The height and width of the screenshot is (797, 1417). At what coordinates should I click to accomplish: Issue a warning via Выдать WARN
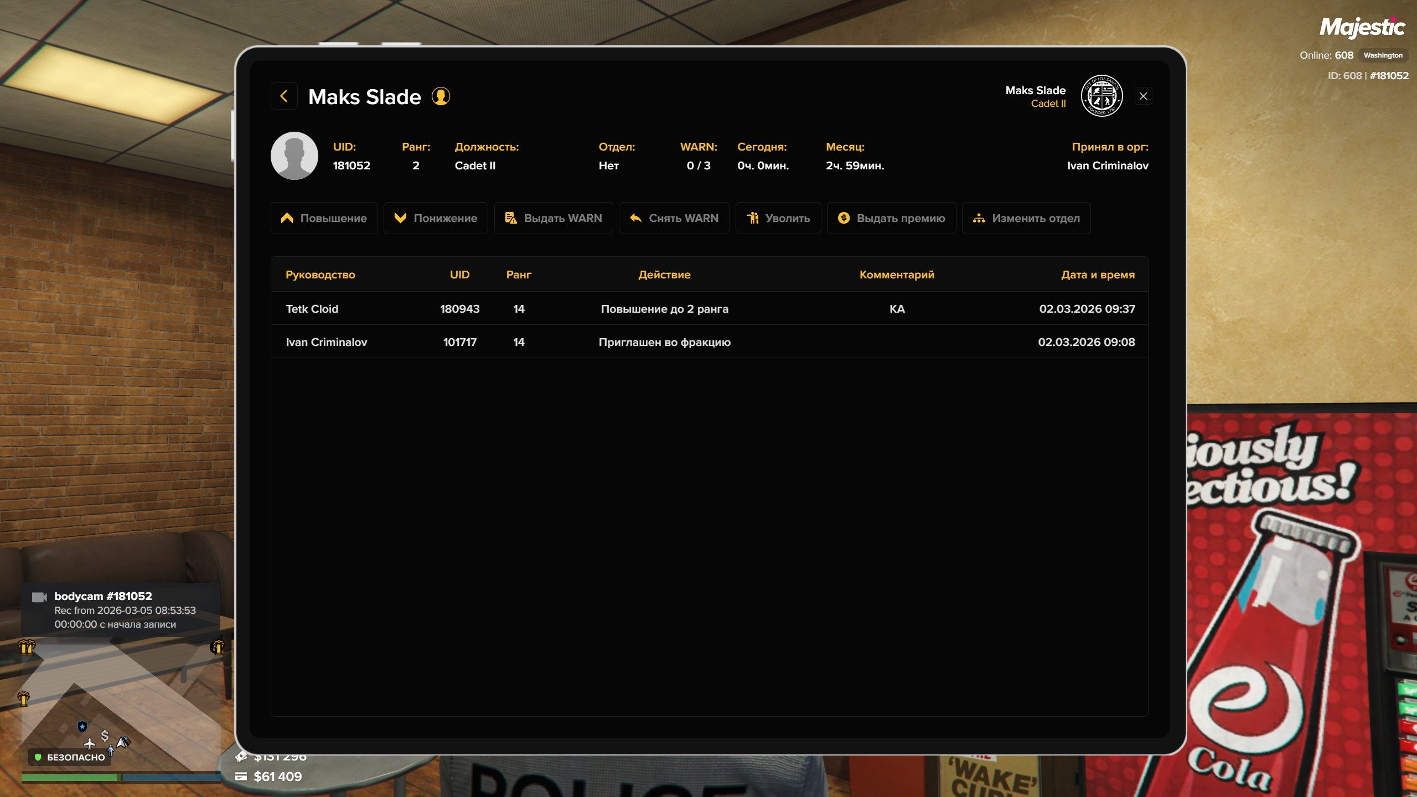coord(554,218)
